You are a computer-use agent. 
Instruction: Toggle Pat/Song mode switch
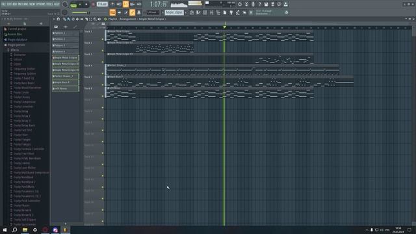[73, 5]
